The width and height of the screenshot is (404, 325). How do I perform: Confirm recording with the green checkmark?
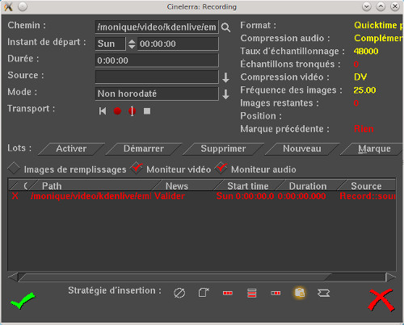pyautogui.click(x=23, y=301)
